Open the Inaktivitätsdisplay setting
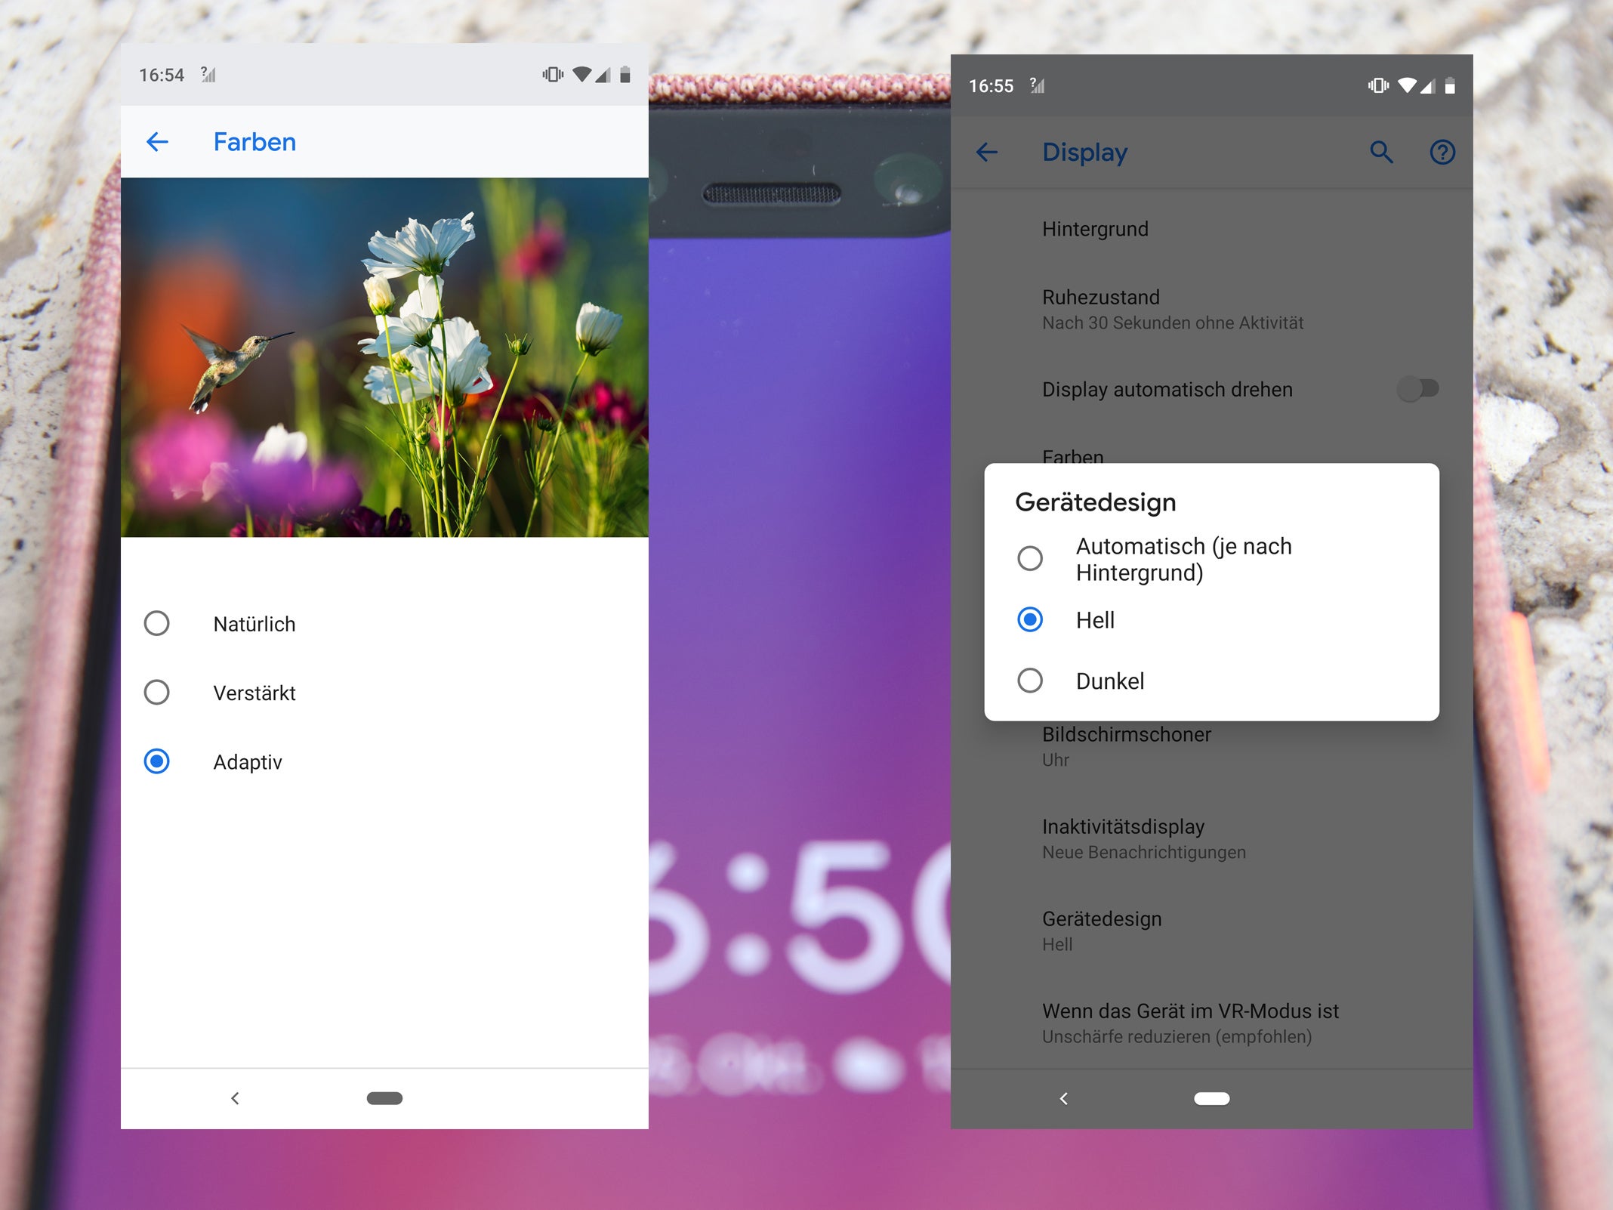1613x1210 pixels. click(x=1212, y=838)
